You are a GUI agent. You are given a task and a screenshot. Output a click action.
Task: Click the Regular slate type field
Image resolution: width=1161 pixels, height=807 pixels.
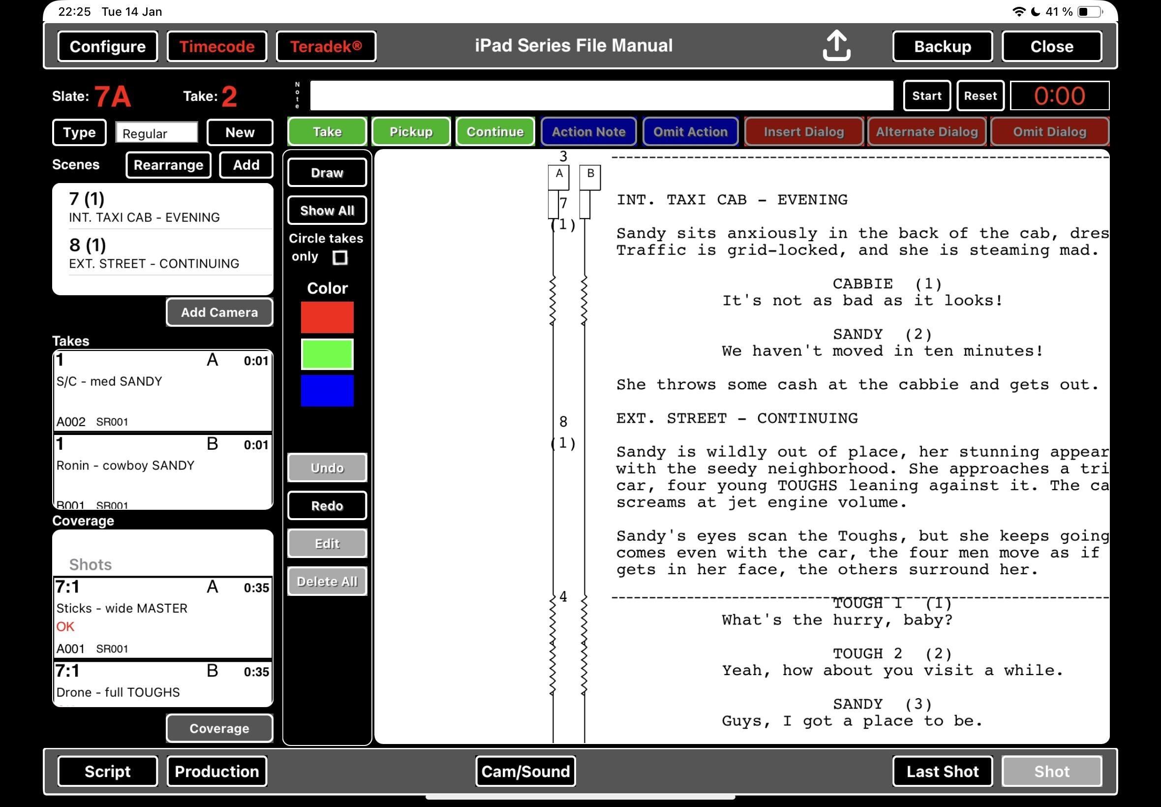pyautogui.click(x=156, y=133)
